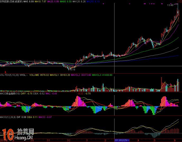Click the MA120: 6.26 indicator label
Screen dimensions: 182x142
pyautogui.click(x=79, y=2)
